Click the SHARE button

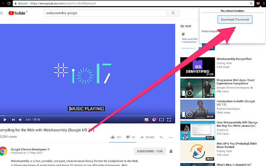click(148, 137)
